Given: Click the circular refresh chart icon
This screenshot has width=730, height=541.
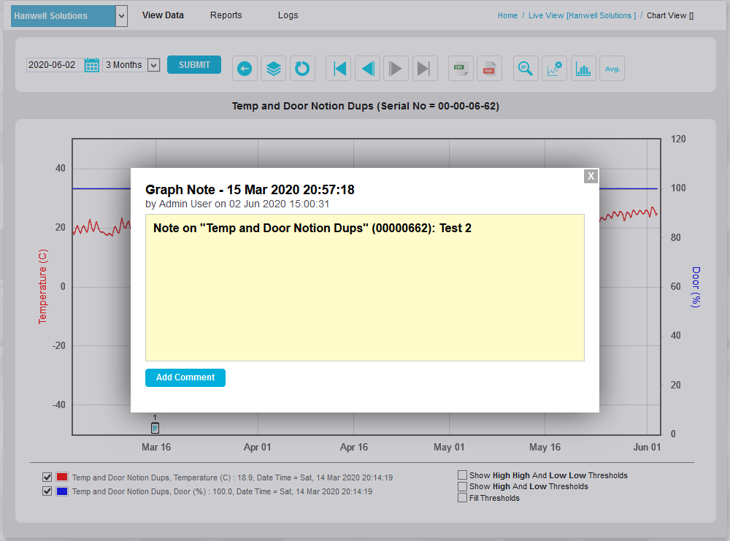Looking at the screenshot, I should click(x=301, y=69).
